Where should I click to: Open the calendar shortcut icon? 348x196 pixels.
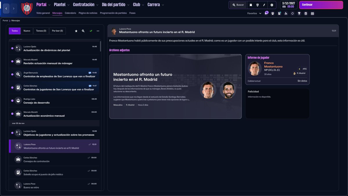tap(312, 13)
